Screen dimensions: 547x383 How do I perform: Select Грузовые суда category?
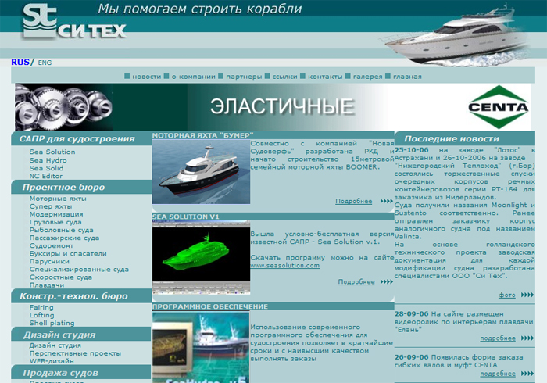pyautogui.click(x=55, y=222)
